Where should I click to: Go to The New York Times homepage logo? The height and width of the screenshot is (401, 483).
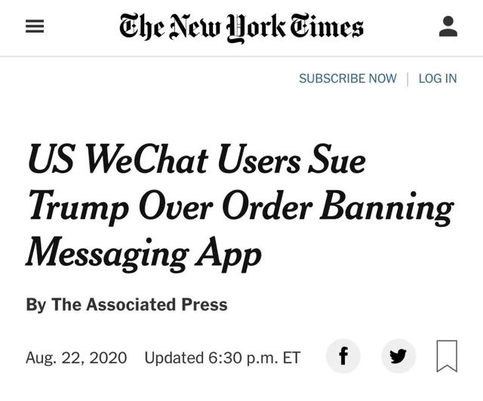(241, 27)
